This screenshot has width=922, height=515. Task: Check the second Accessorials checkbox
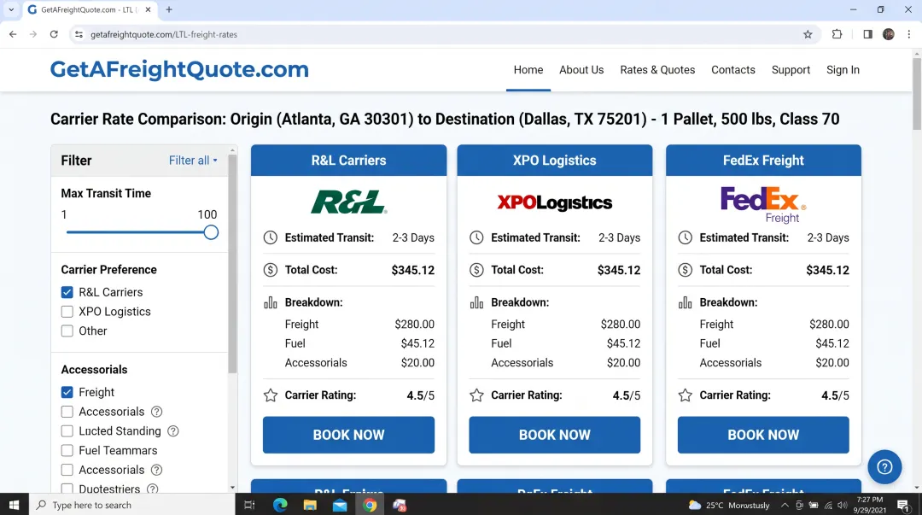pyautogui.click(x=67, y=471)
